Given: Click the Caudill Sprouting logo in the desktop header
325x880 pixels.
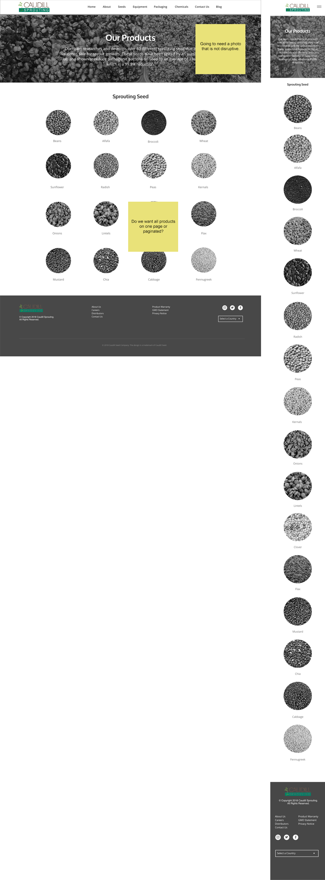Looking at the screenshot, I should click(34, 7).
